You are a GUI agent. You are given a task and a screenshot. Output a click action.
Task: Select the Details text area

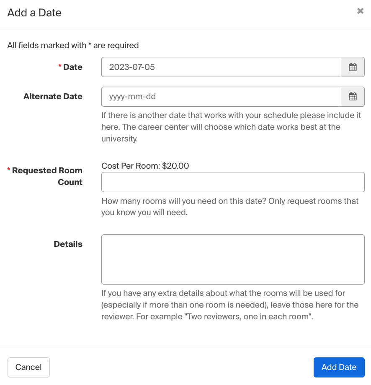point(233,259)
